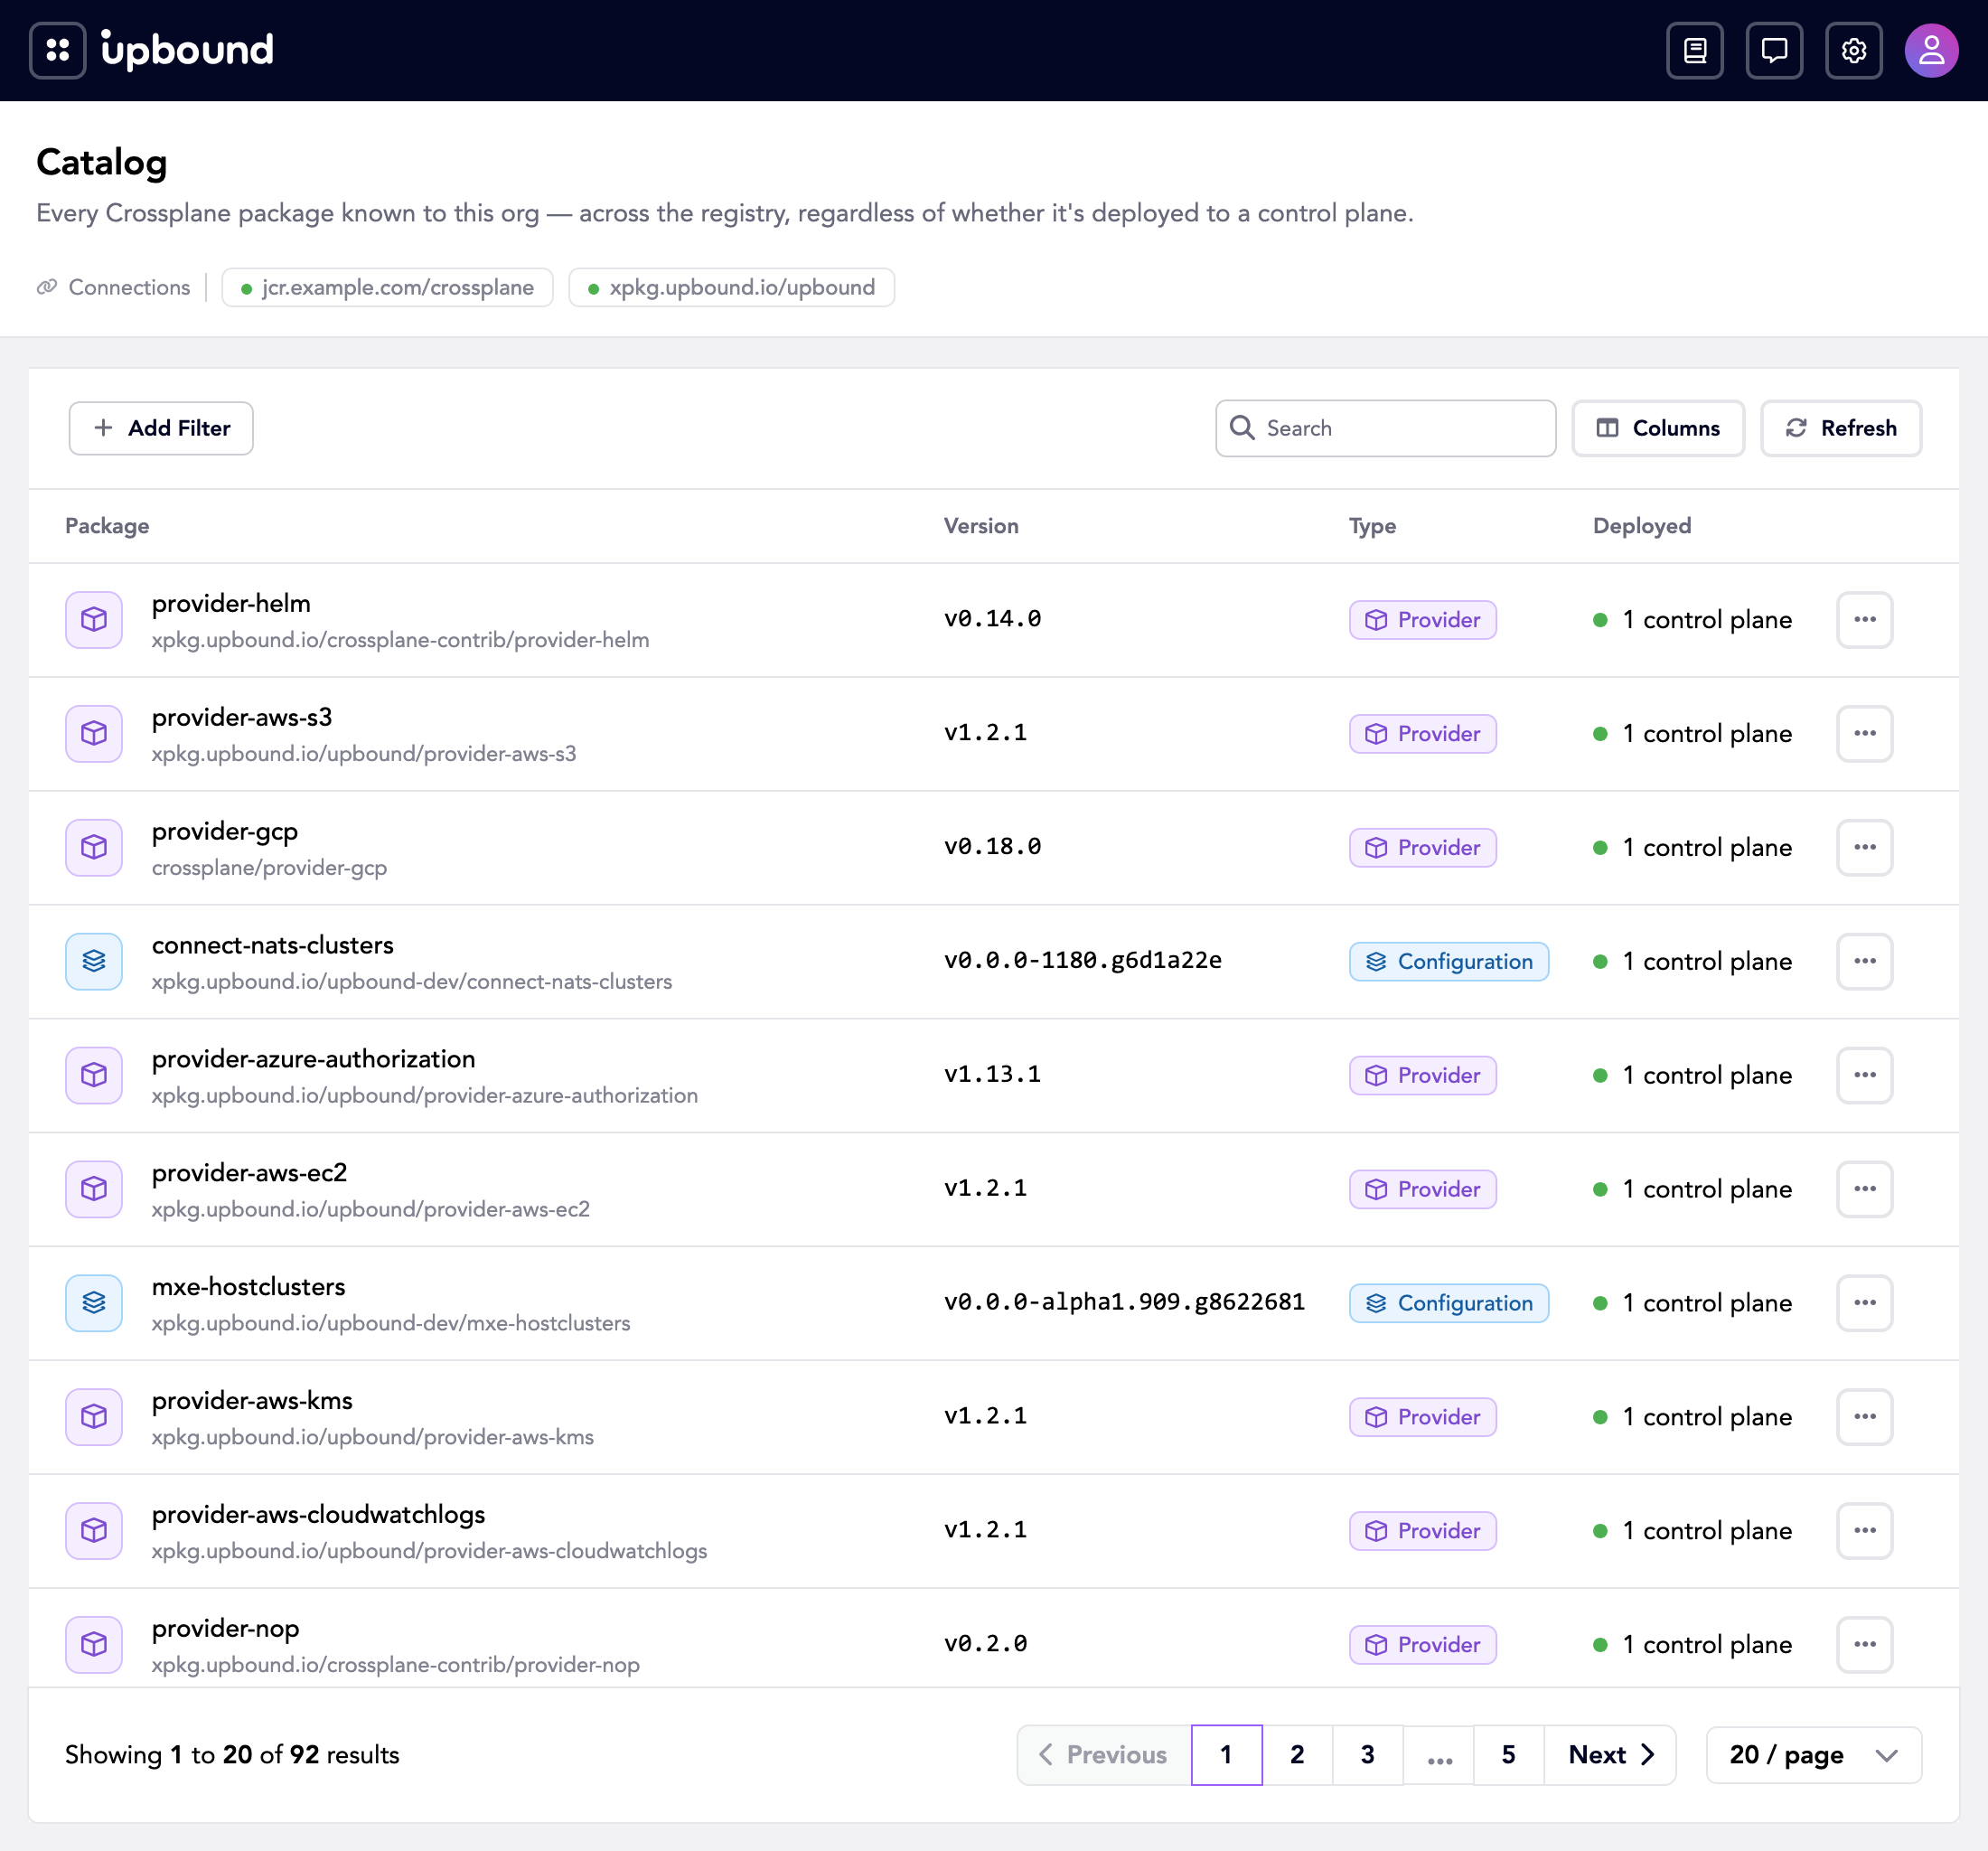Go to page 1

1227,1755
